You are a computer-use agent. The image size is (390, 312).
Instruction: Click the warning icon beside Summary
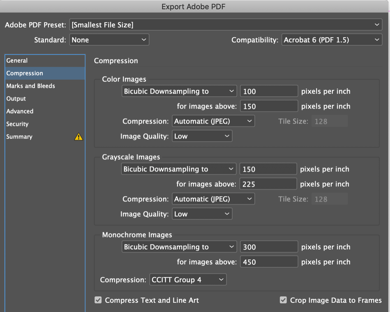(x=79, y=137)
